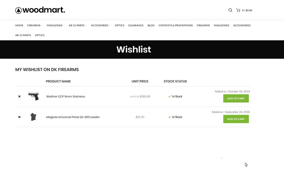This screenshot has height=181, width=284.
Task: Open the Blog menu item
Action: coord(151,25)
